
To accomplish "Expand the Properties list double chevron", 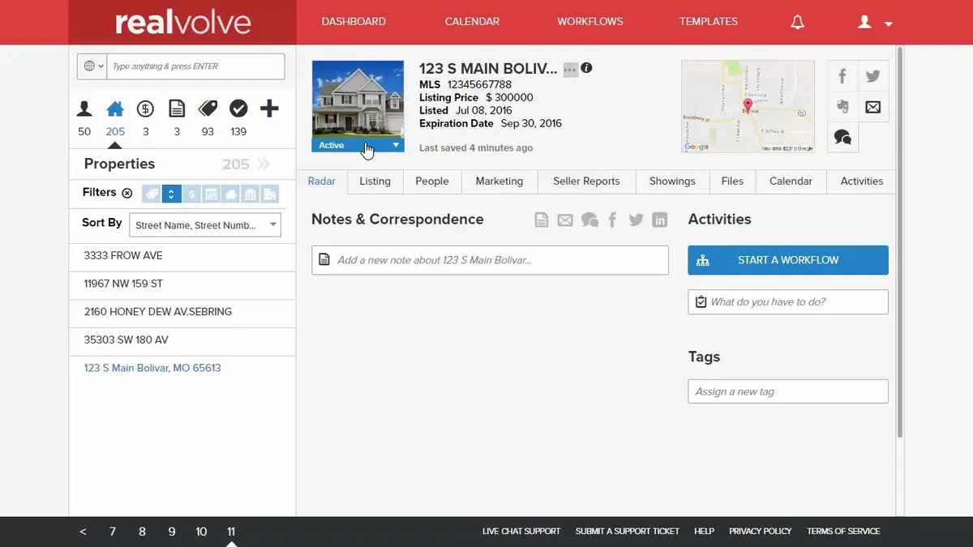I will click(264, 165).
